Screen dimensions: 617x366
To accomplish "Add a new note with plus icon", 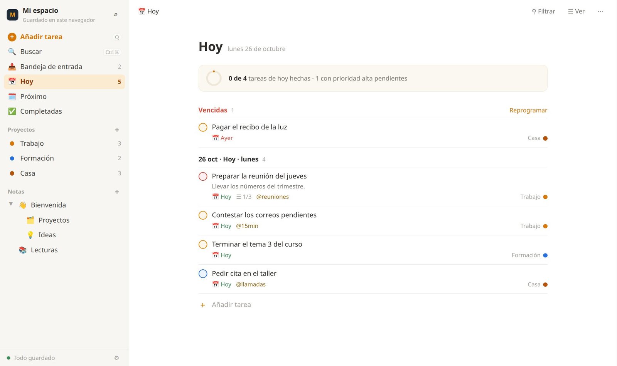I will pyautogui.click(x=117, y=192).
